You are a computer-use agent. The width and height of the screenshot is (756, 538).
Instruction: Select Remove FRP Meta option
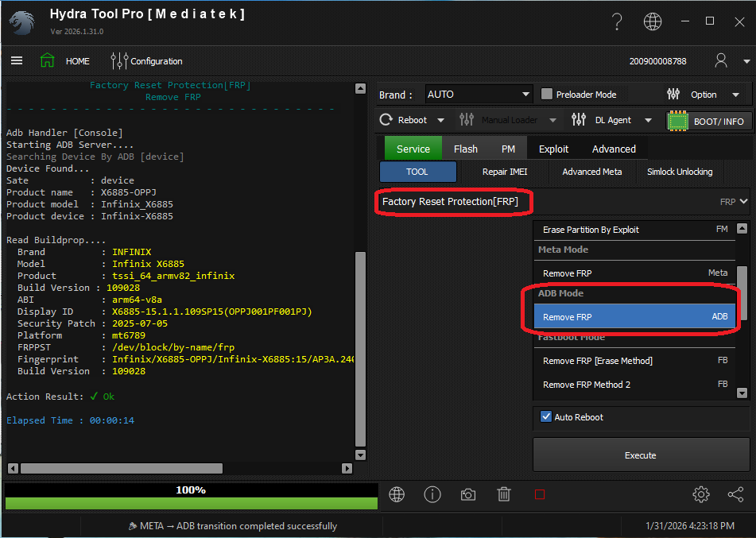(x=635, y=273)
